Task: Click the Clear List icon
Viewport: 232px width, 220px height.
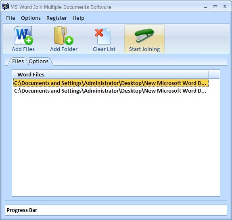Action: (x=103, y=36)
